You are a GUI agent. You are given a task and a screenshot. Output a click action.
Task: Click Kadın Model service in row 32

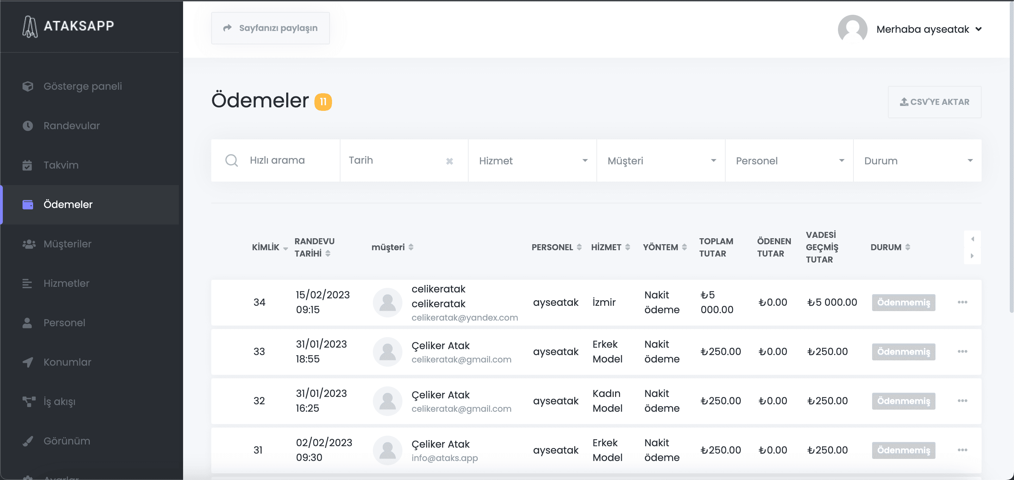click(x=607, y=400)
